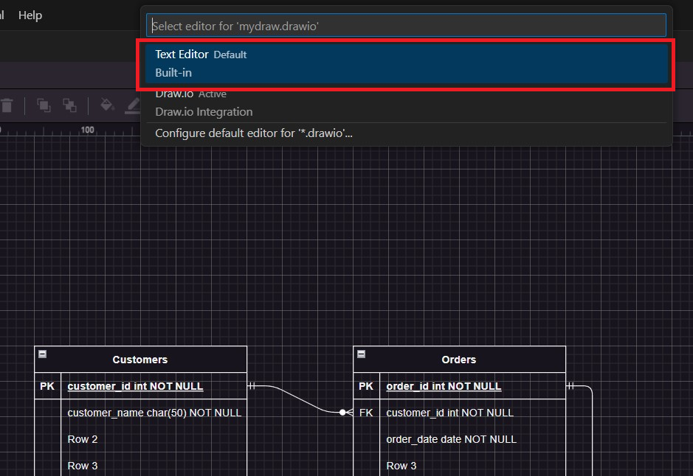Image resolution: width=693 pixels, height=476 pixels.
Task: Click the FK cell in Orders table
Action: point(366,413)
